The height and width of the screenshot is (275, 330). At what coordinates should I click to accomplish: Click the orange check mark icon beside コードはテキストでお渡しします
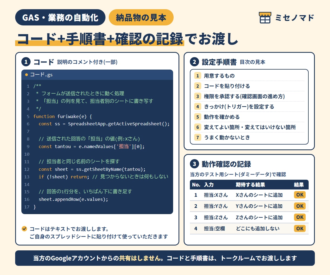coord(24,229)
